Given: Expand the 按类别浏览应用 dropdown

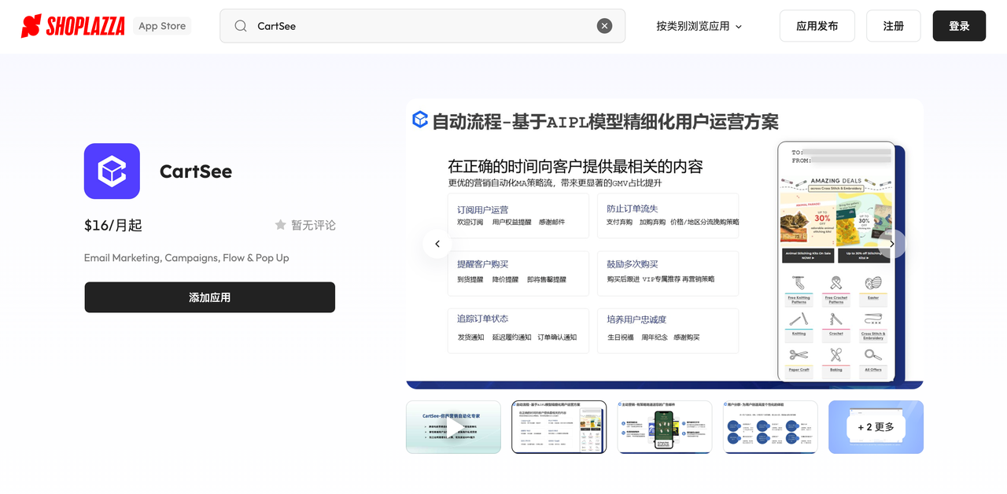Looking at the screenshot, I should 692,26.
